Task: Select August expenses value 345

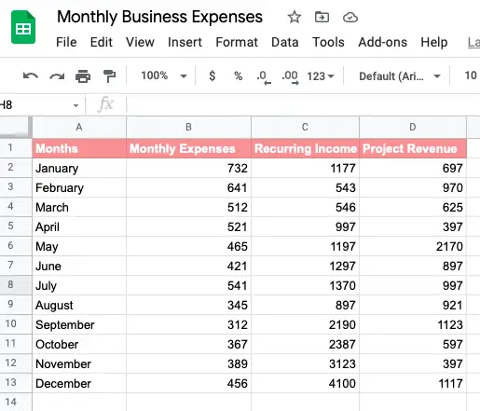Action: pos(188,305)
